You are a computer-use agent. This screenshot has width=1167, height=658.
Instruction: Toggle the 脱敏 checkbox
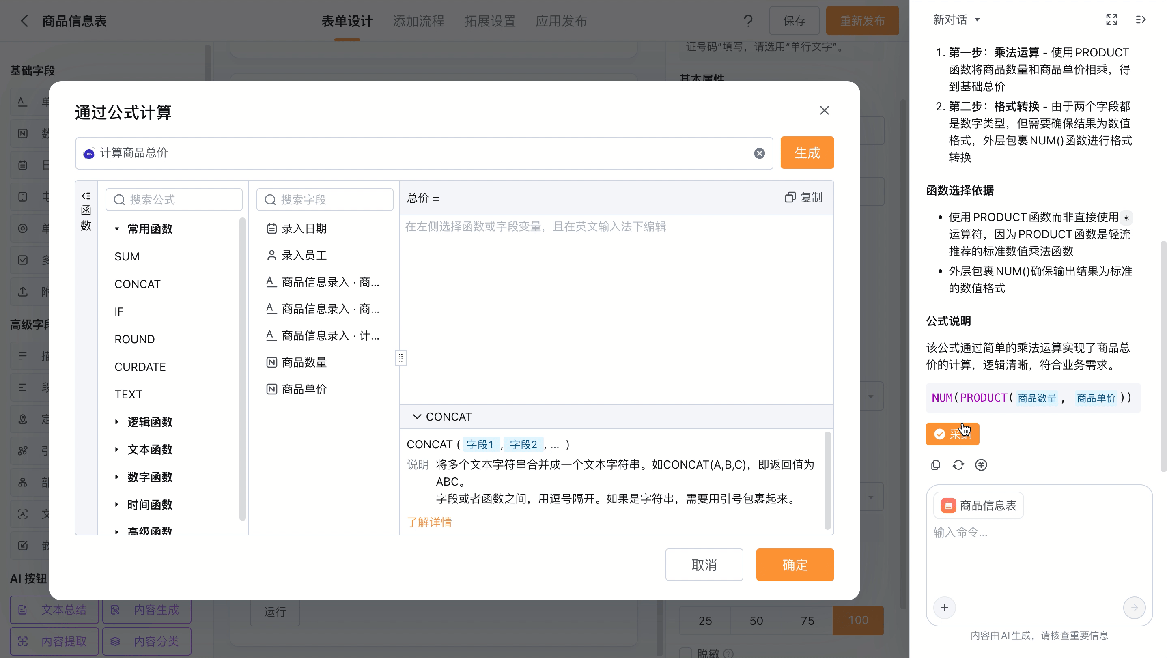686,653
